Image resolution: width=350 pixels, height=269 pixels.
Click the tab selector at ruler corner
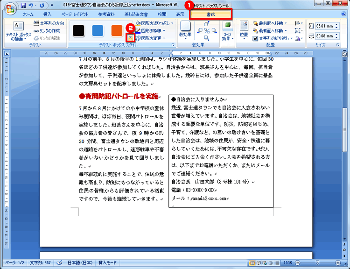7,53
